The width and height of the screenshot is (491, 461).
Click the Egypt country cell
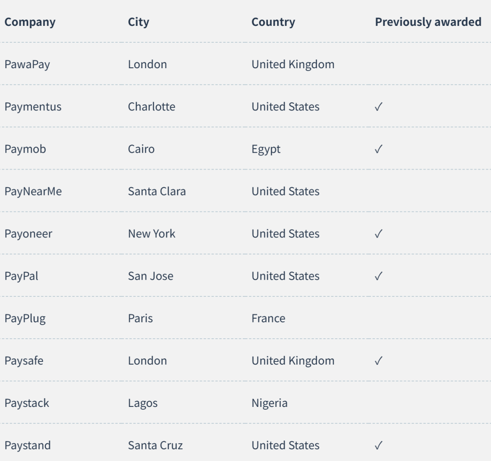click(x=266, y=149)
